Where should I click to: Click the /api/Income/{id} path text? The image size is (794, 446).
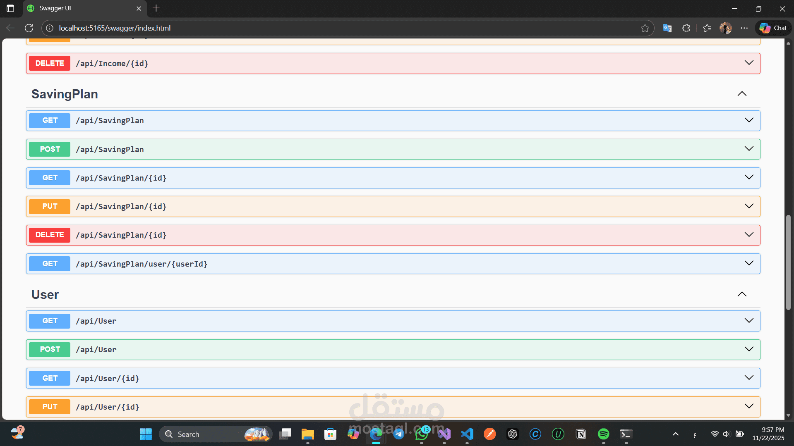pos(112,63)
